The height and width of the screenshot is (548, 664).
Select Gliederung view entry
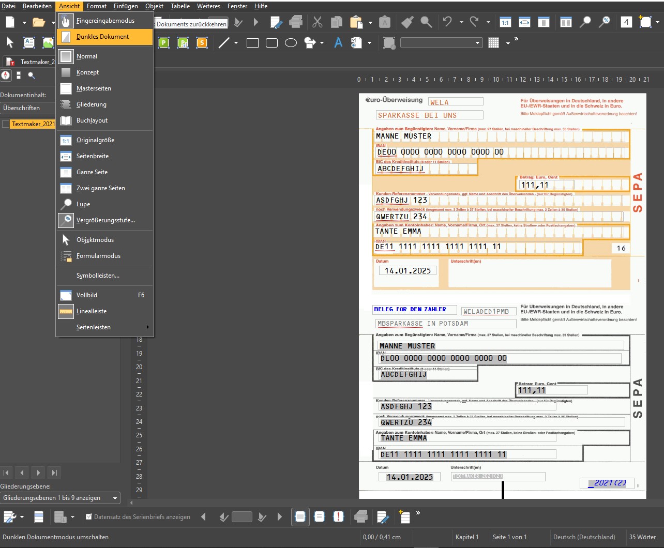click(104, 104)
